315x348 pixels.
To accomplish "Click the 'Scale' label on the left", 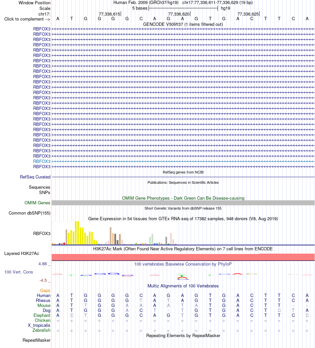I will coord(45,8).
